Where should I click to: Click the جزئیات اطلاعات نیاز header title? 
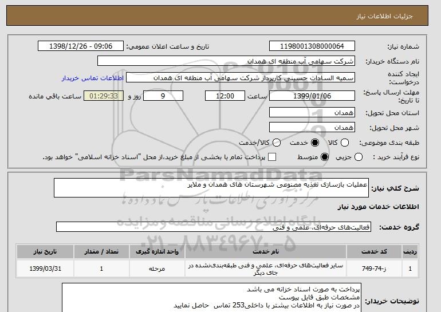click(384, 16)
